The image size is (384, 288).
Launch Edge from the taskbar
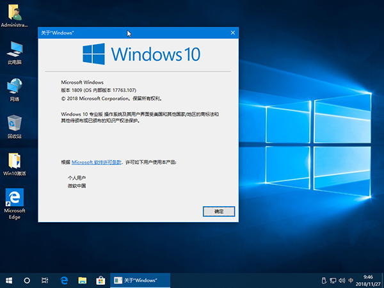point(64,280)
